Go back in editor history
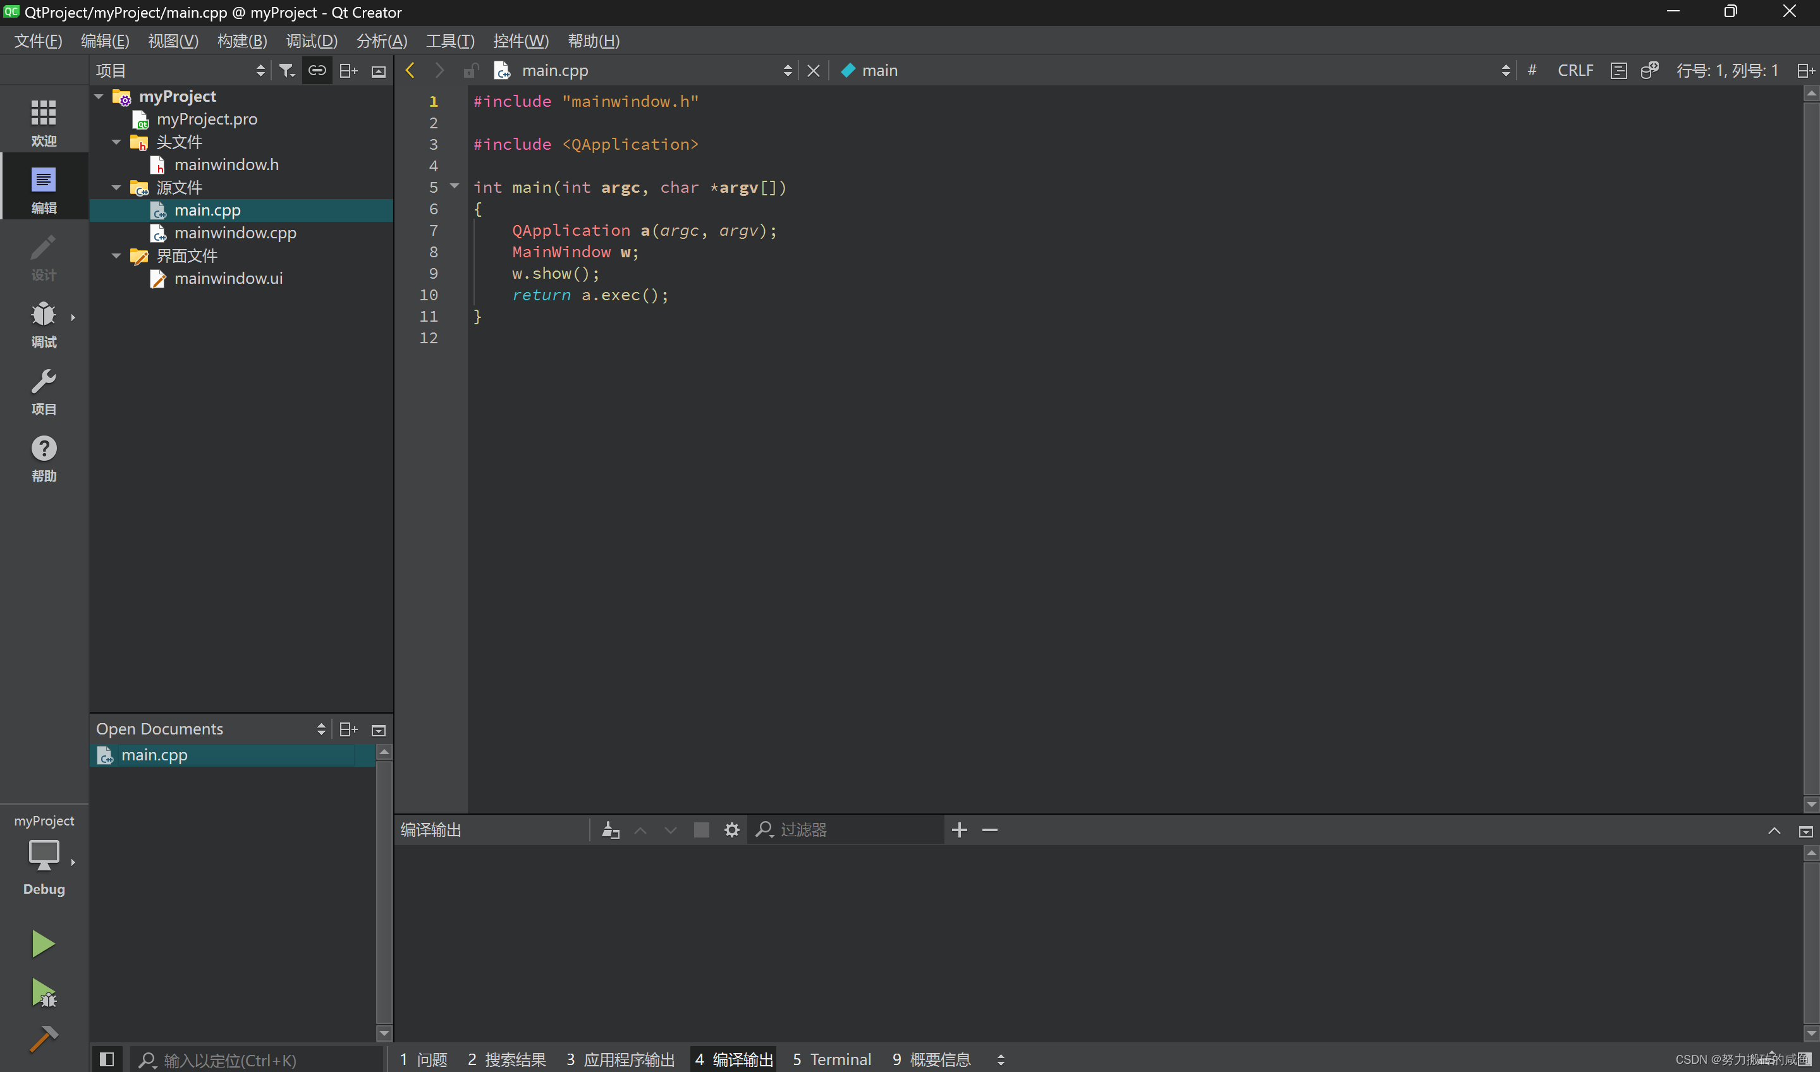The width and height of the screenshot is (1820, 1072). [410, 70]
